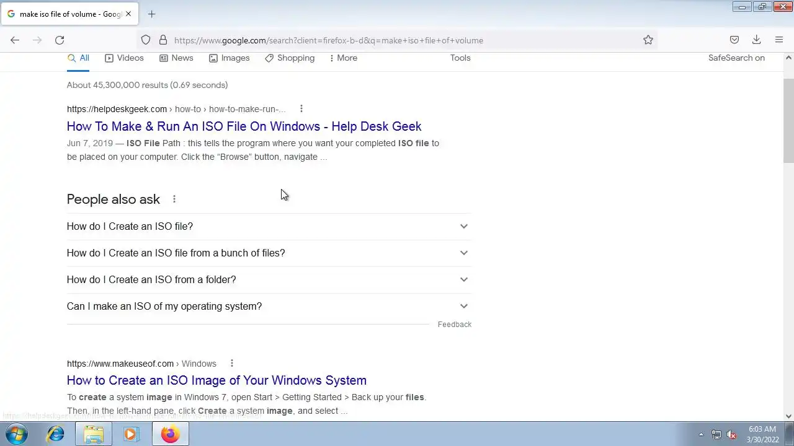This screenshot has height=446, width=794.
Task: Open Firefox application menu
Action: coord(779,40)
